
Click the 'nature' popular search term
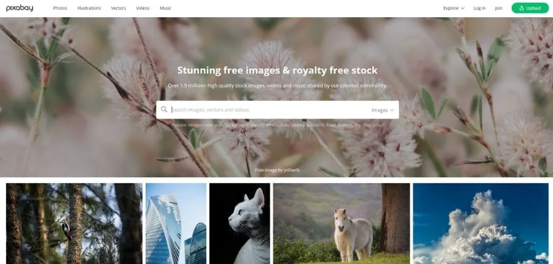pyautogui.click(x=255, y=125)
